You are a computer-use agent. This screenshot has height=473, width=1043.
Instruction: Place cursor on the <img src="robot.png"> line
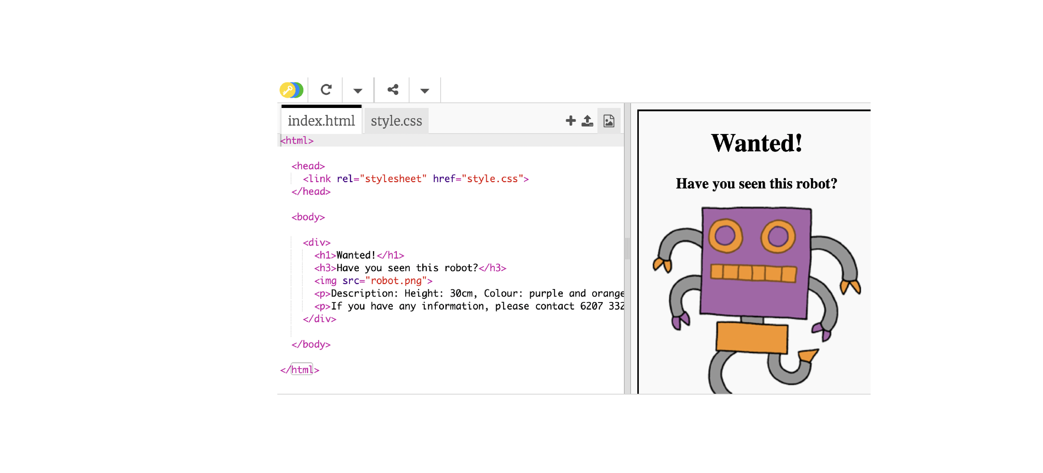coord(373,281)
